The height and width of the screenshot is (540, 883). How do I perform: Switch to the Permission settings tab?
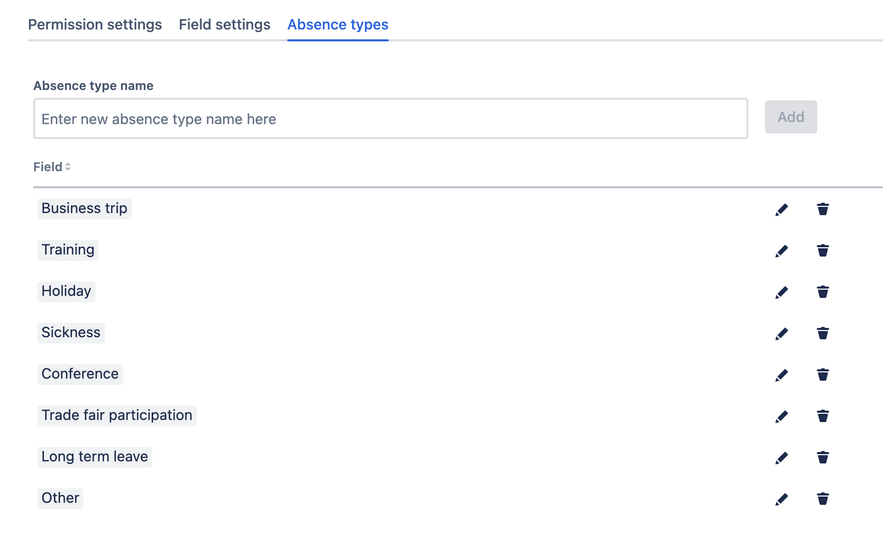tap(95, 24)
